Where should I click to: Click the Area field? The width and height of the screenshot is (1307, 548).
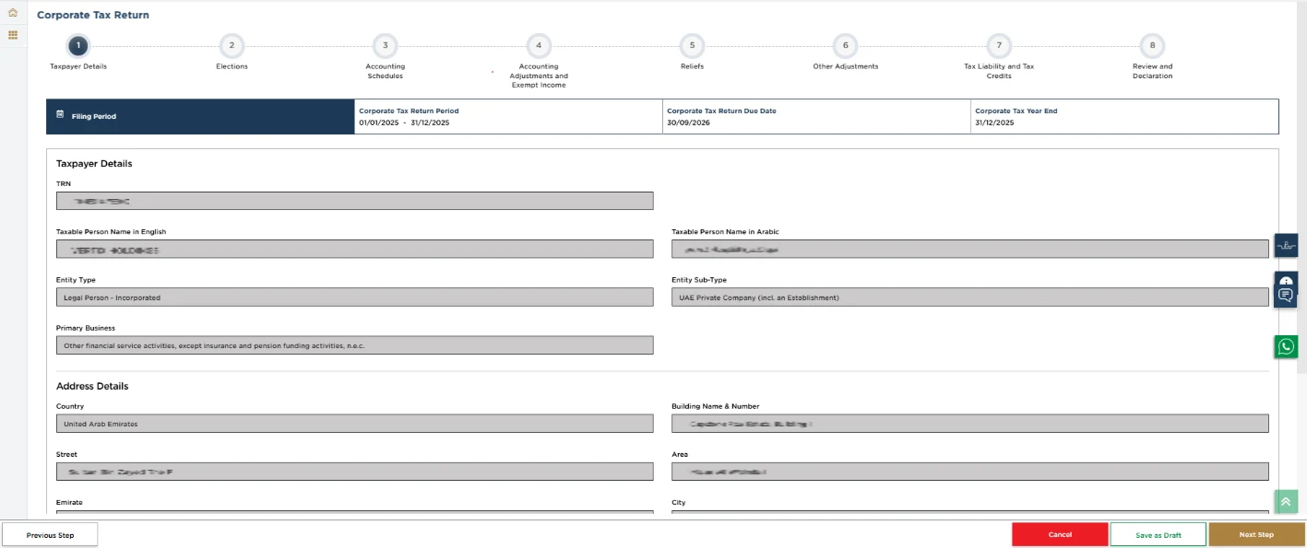click(970, 472)
